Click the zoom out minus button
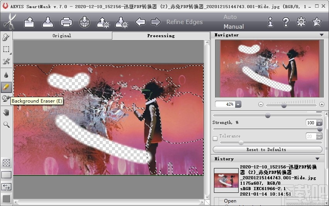The width and height of the screenshot is (329, 206). pyautogui.click(x=261, y=105)
